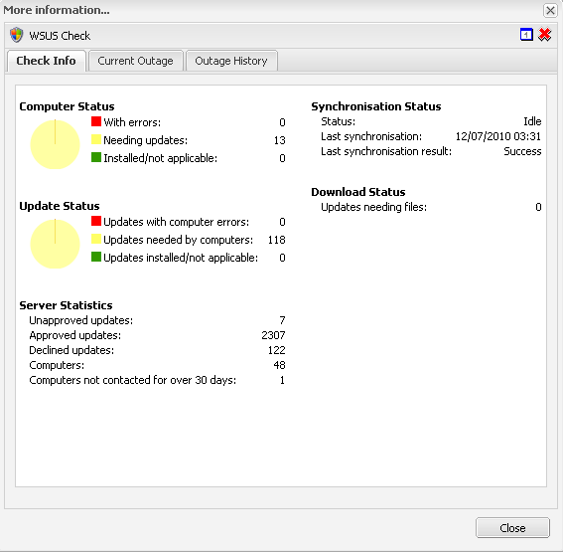Click the value 48 for Computers

[279, 365]
